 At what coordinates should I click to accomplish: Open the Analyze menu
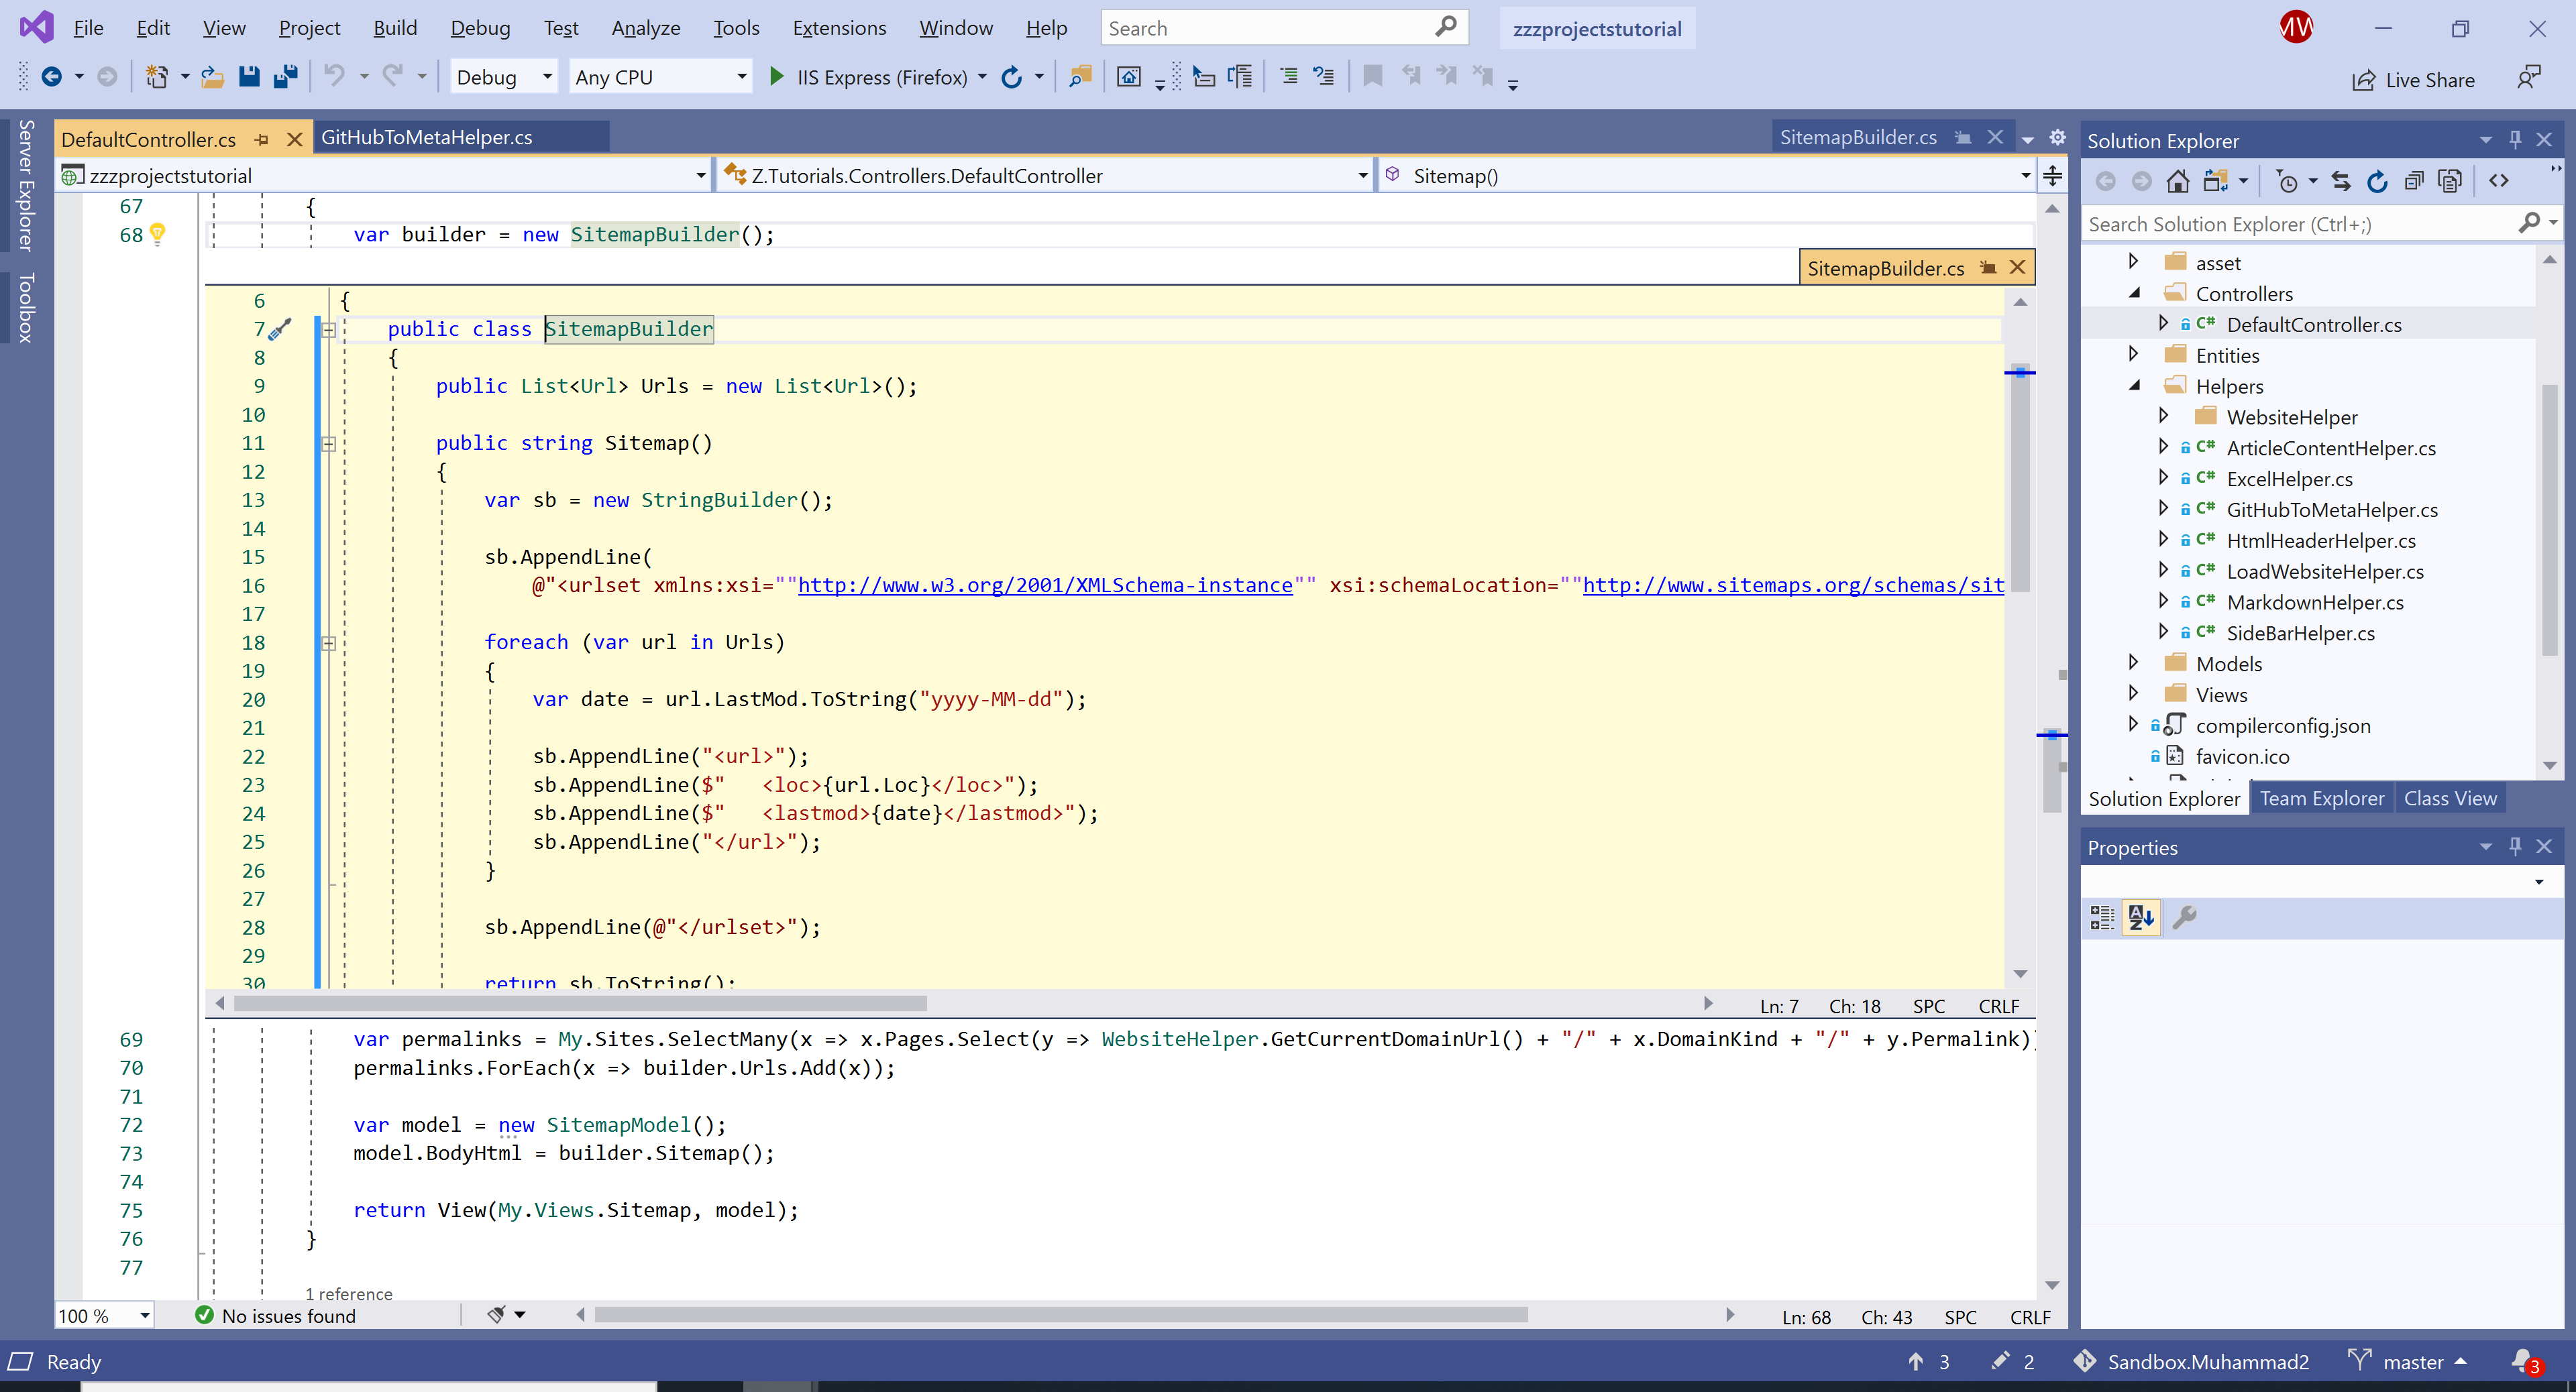(x=645, y=28)
